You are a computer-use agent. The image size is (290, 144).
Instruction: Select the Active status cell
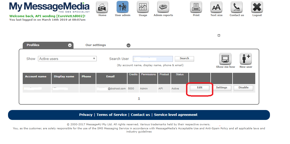point(180,89)
